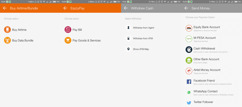This screenshot has width=242, height=107.
Task: Tap the Send Money header title
Action: [201, 8]
